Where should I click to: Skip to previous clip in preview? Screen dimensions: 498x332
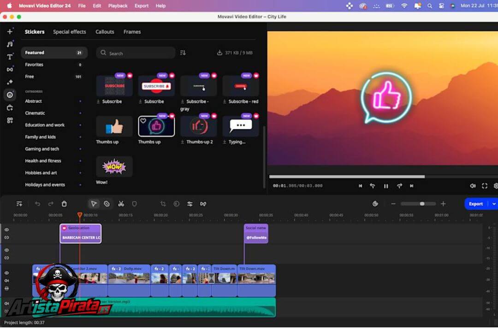360,186
